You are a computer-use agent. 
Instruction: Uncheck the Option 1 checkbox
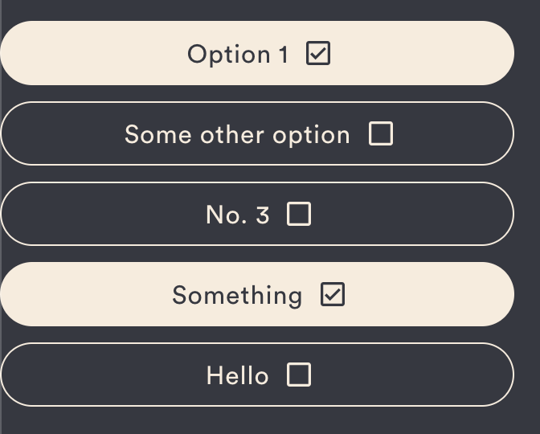318,54
